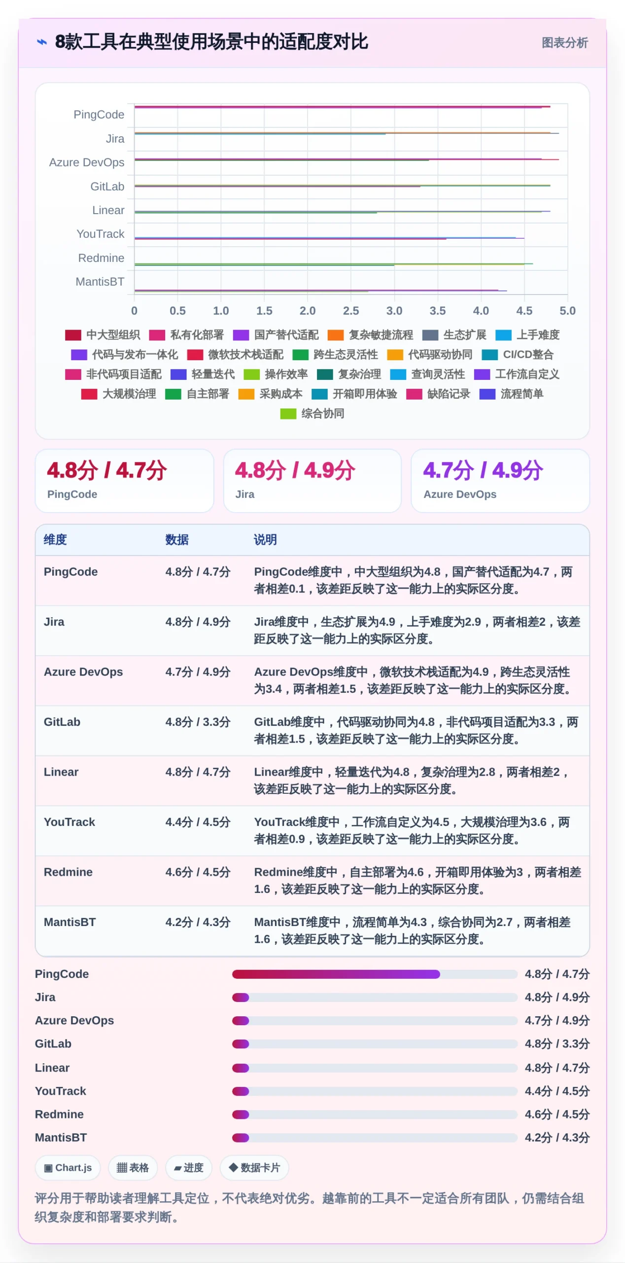The width and height of the screenshot is (625, 1263).
Task: Click the 轻量迭代 legend entry
Action: 203,374
